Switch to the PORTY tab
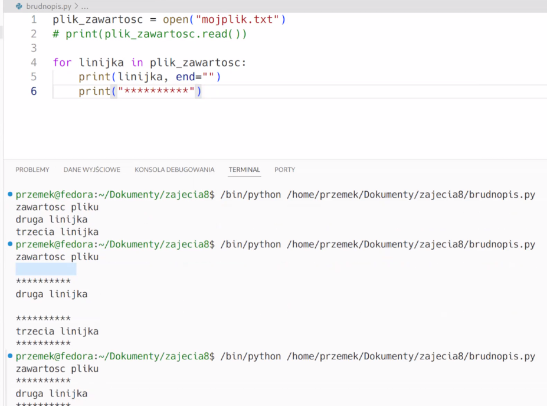This screenshot has width=547, height=406. [x=284, y=170]
